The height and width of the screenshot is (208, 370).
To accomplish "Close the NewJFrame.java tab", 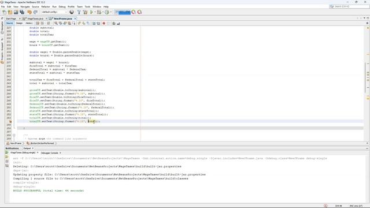I will pyautogui.click(x=75, y=18).
